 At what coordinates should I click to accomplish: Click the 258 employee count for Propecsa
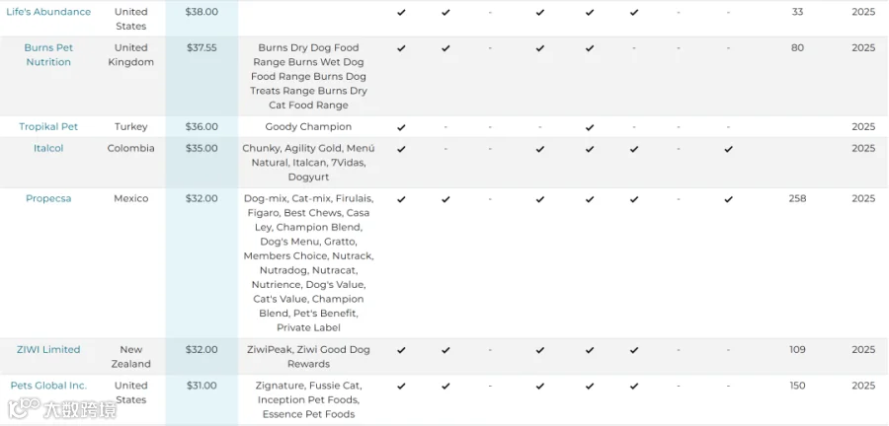point(797,198)
